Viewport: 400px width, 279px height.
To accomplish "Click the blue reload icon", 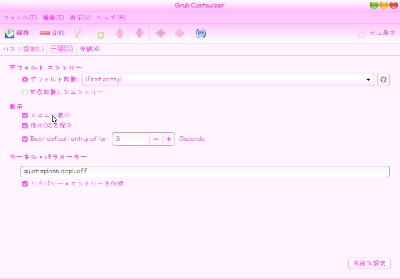I will click(x=201, y=33).
